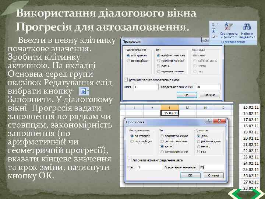Click 'Предельное значение' field containing 10
This screenshot has height=199, width=265.
(x=208, y=87)
